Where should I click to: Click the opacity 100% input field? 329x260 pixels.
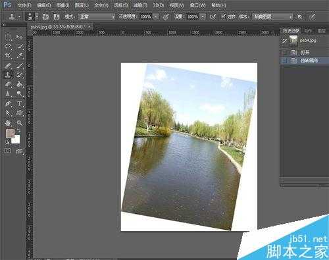pyautogui.click(x=146, y=17)
